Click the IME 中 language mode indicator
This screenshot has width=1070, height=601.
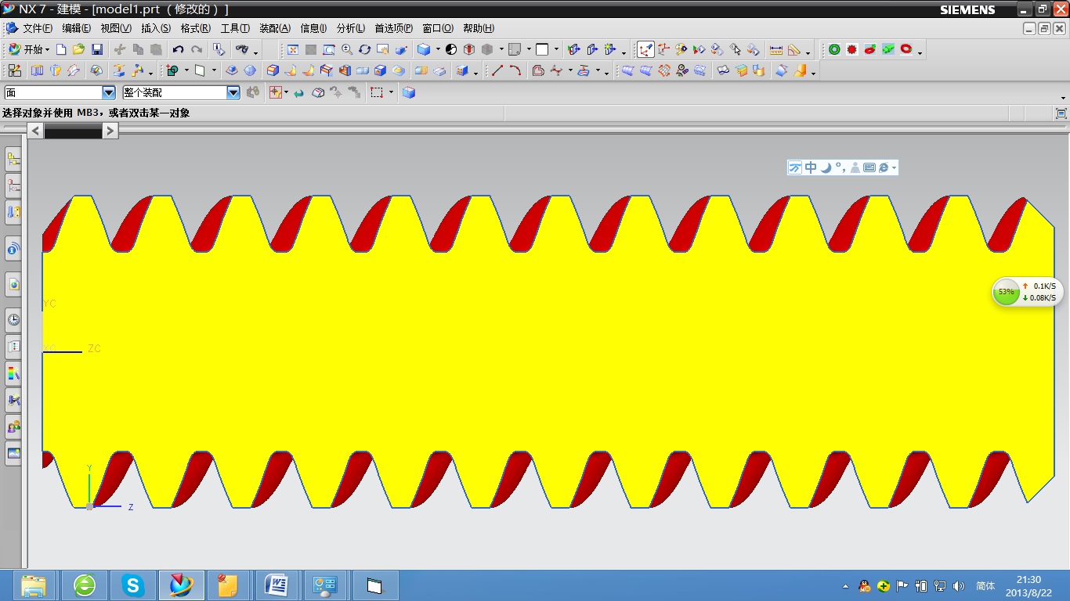[812, 167]
